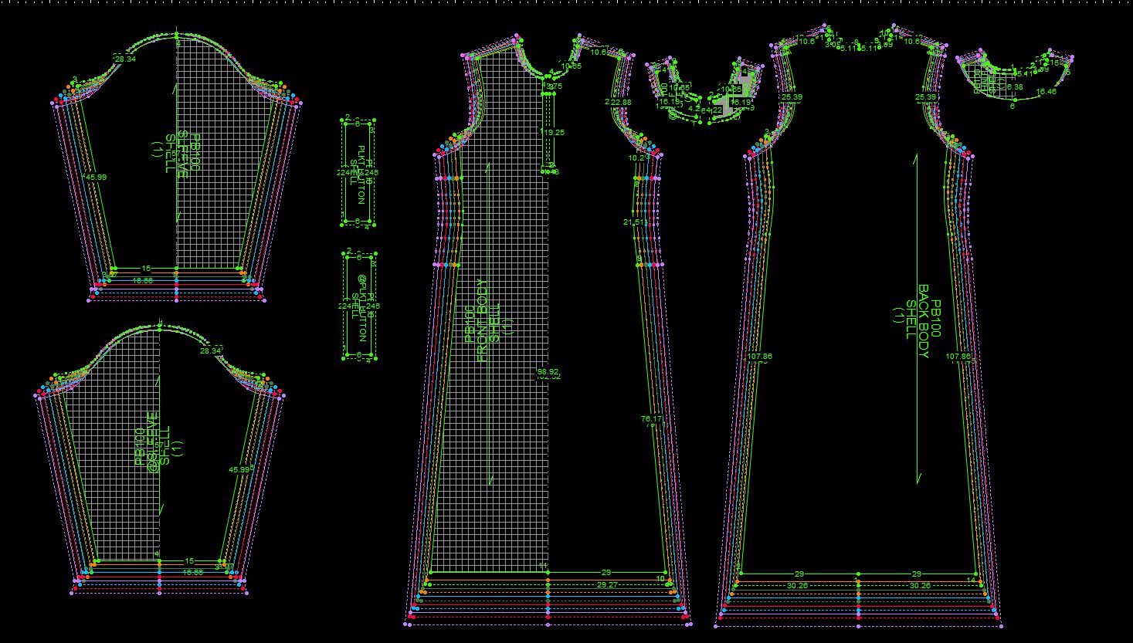Click the back body grainline arrow
1133x643 pixels.
[917, 318]
